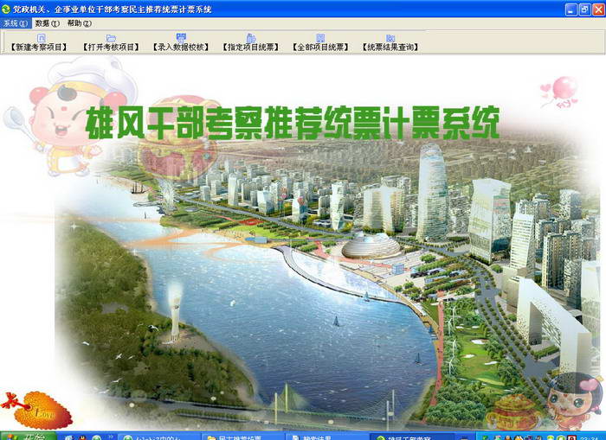Screen dimensions: 606x440
Task: Click the 新建考察项目 toolbar button
Action: tap(39, 43)
